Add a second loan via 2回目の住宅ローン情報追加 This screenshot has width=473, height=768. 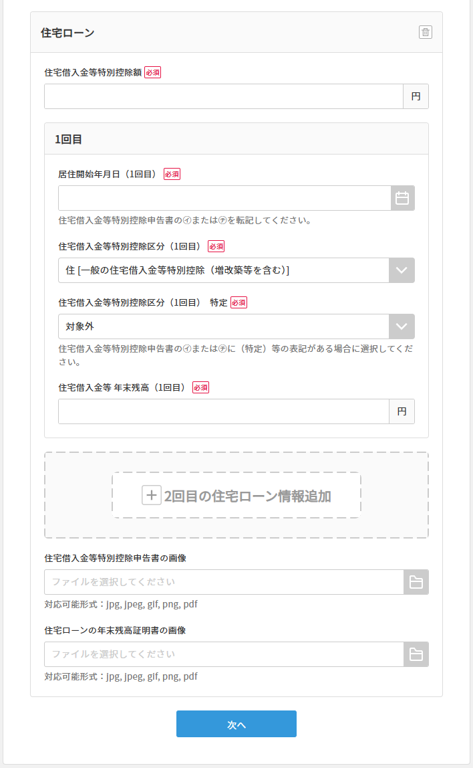236,495
